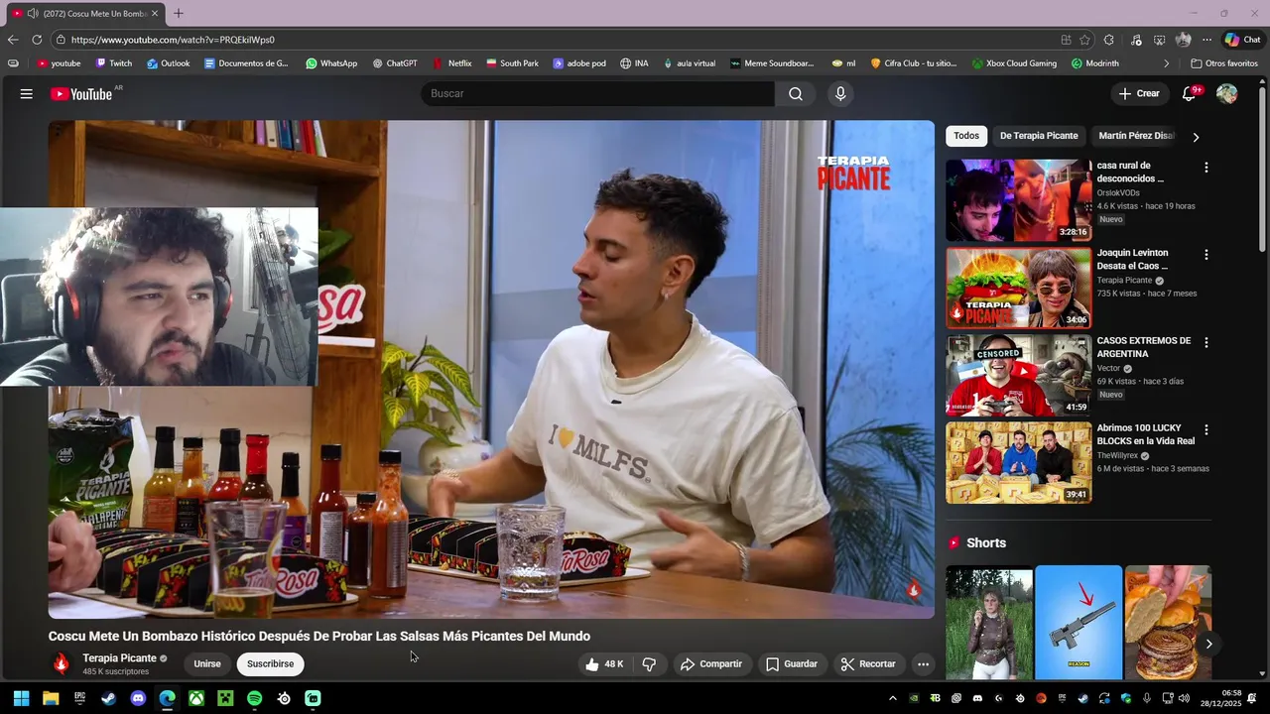1270x714 pixels.
Task: Open the YouTube guide hamburger menu
Action: click(27, 93)
